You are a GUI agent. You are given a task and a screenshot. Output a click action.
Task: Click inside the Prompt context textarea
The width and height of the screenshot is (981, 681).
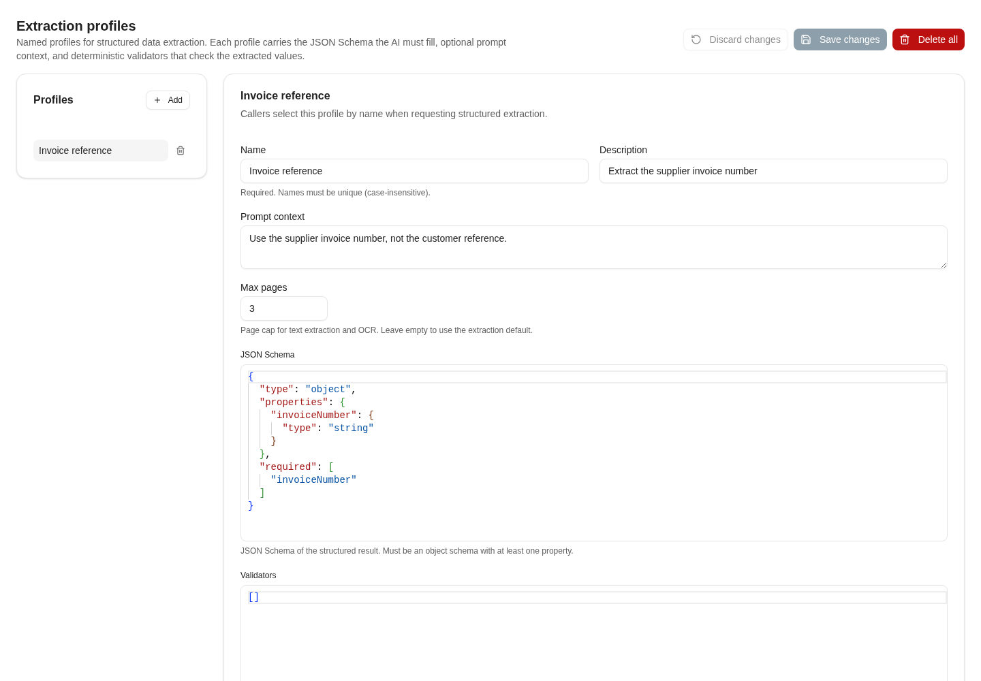(x=594, y=247)
